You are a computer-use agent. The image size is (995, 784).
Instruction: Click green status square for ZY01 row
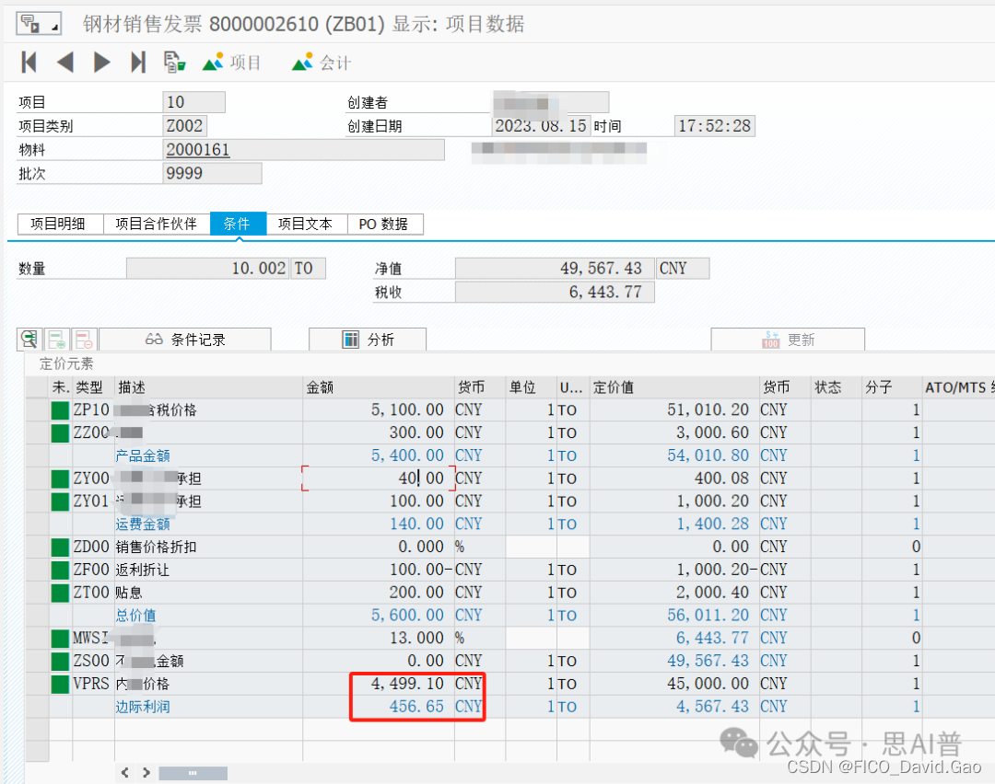(60, 502)
